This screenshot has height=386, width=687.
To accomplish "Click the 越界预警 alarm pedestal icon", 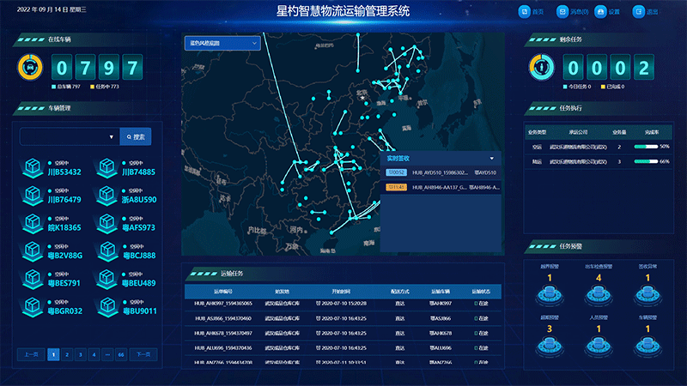I will (x=550, y=295).
